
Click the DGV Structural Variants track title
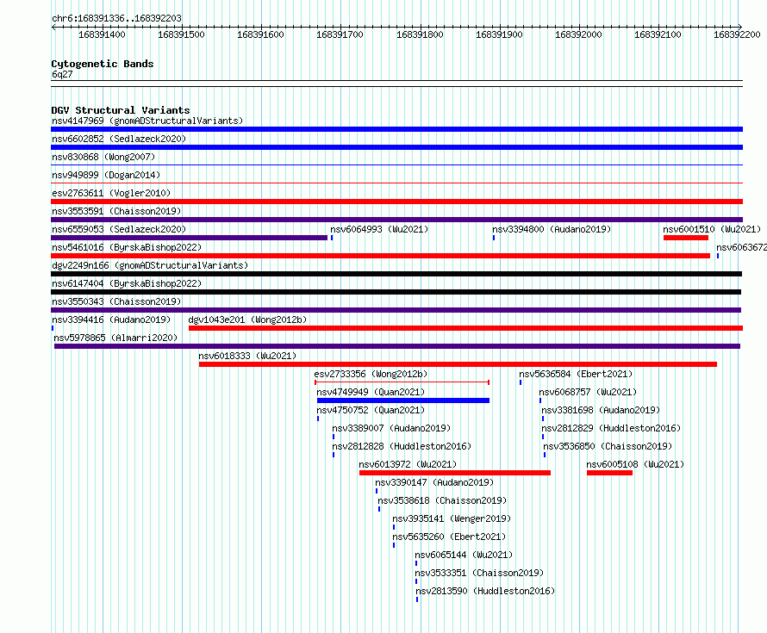coord(121,110)
